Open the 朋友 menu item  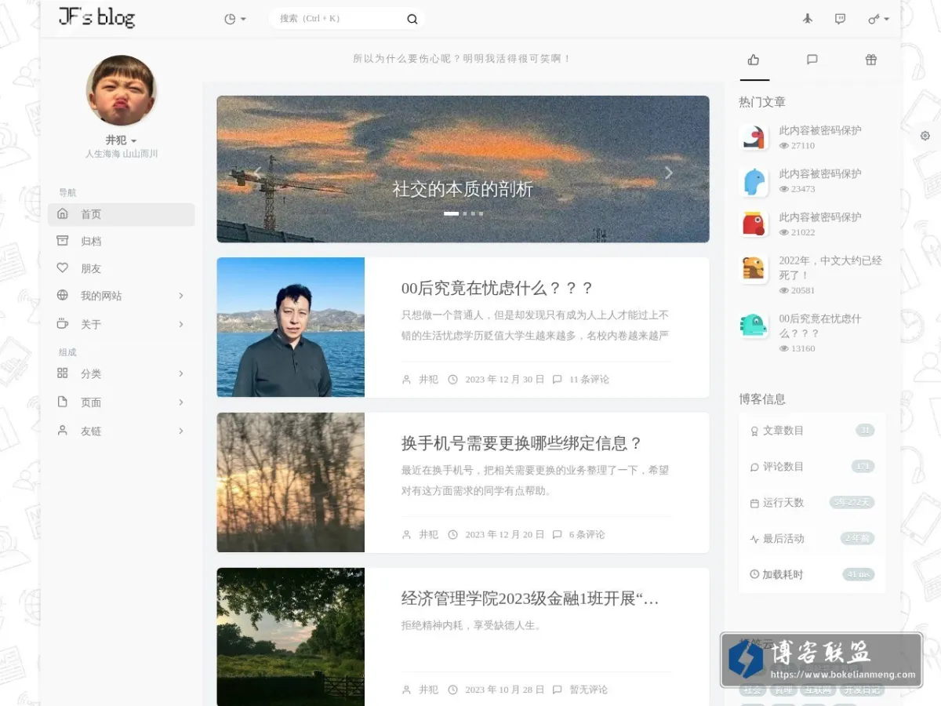(122, 268)
